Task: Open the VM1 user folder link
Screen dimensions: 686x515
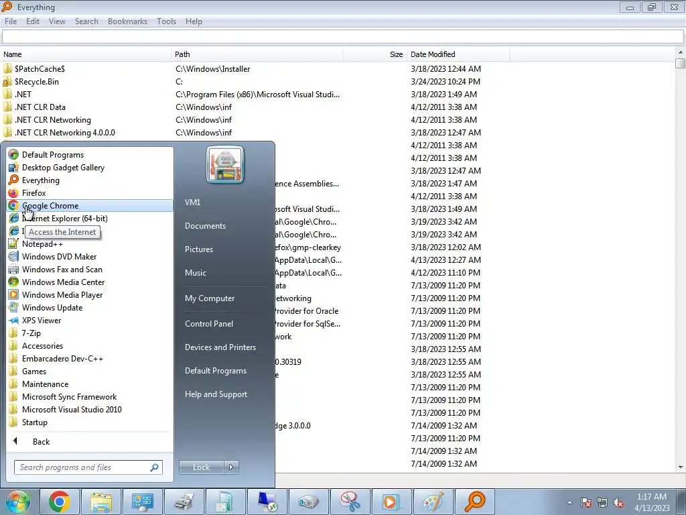Action: (x=192, y=203)
